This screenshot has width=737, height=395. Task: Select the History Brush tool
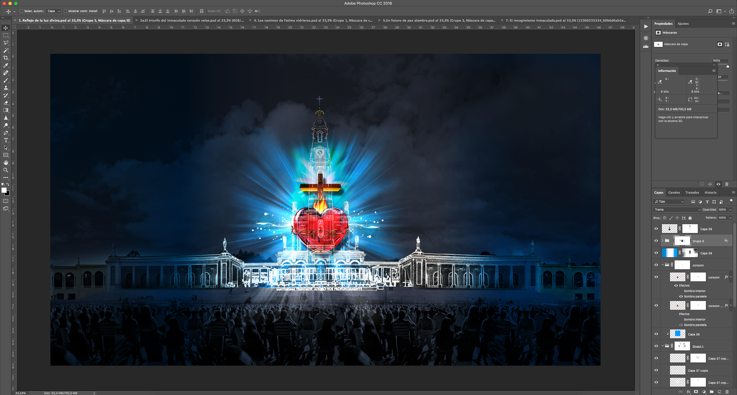click(6, 95)
